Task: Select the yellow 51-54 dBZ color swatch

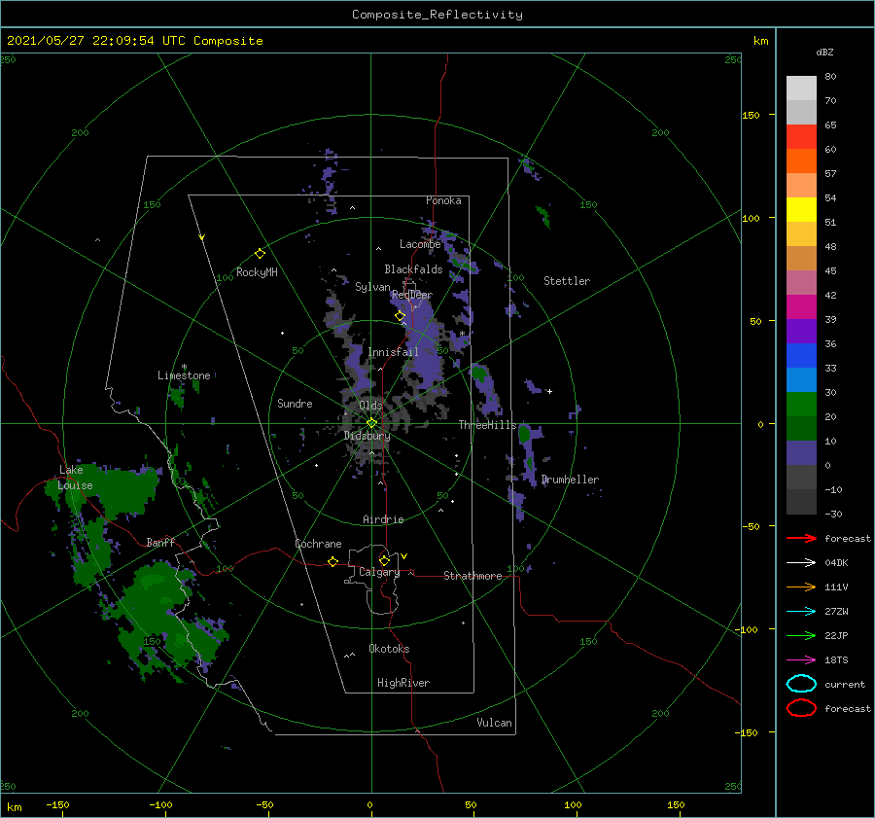Action: [801, 209]
